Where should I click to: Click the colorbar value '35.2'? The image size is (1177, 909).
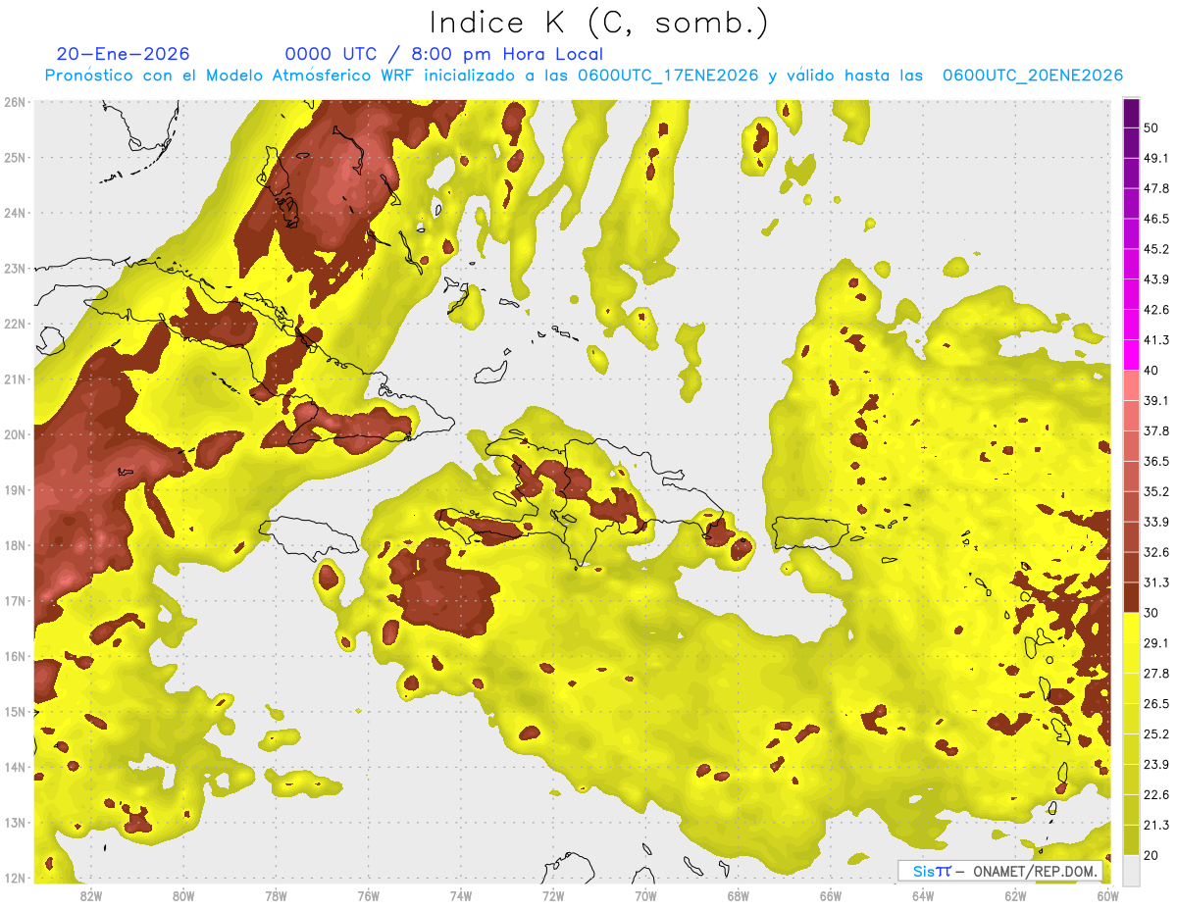click(1156, 491)
